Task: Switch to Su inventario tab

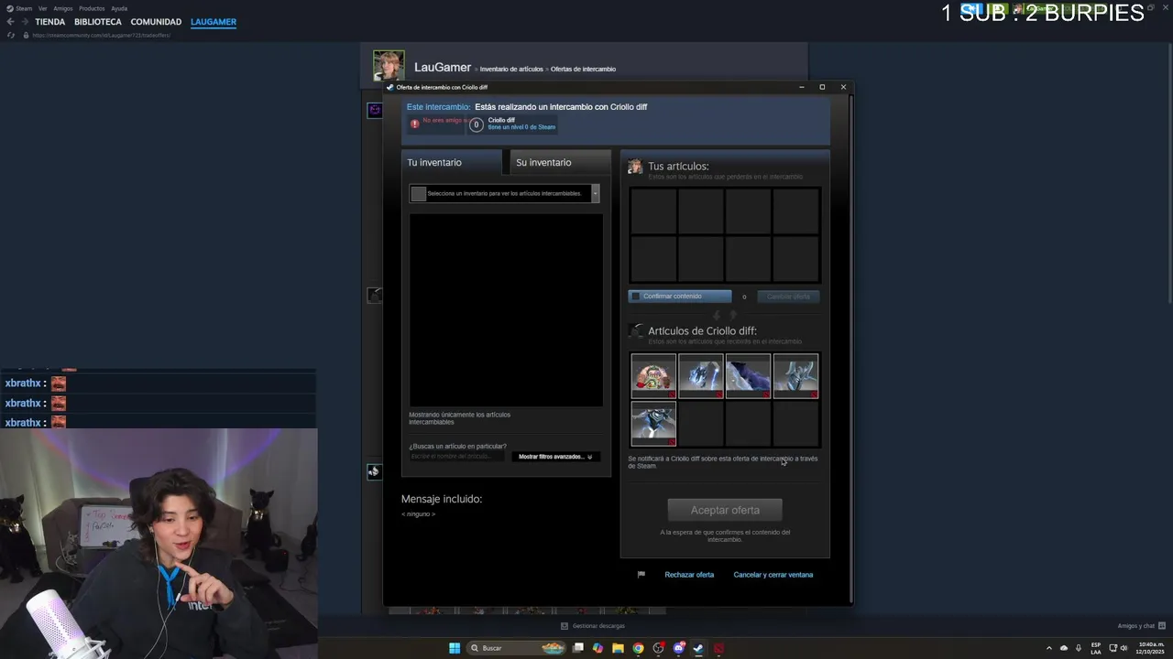Action: point(558,162)
